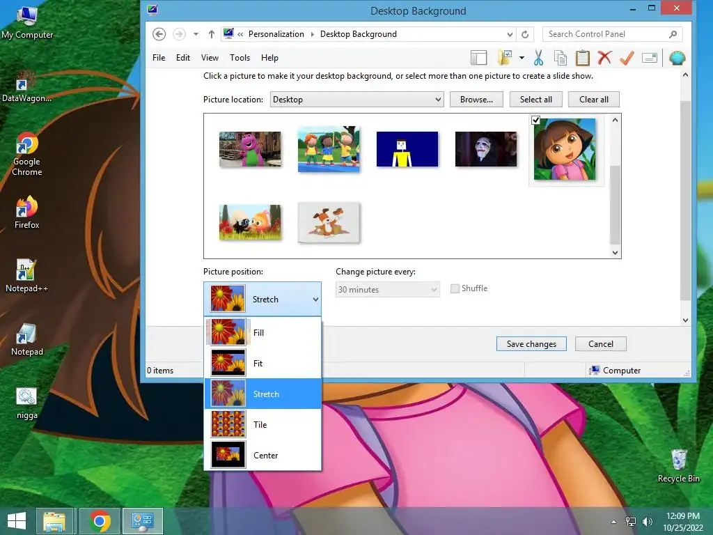Uncheck the Dora picture checkbox
Screen dimensions: 713x535
point(535,120)
